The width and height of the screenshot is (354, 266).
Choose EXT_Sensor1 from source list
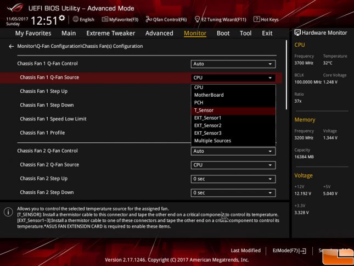pyautogui.click(x=233, y=118)
